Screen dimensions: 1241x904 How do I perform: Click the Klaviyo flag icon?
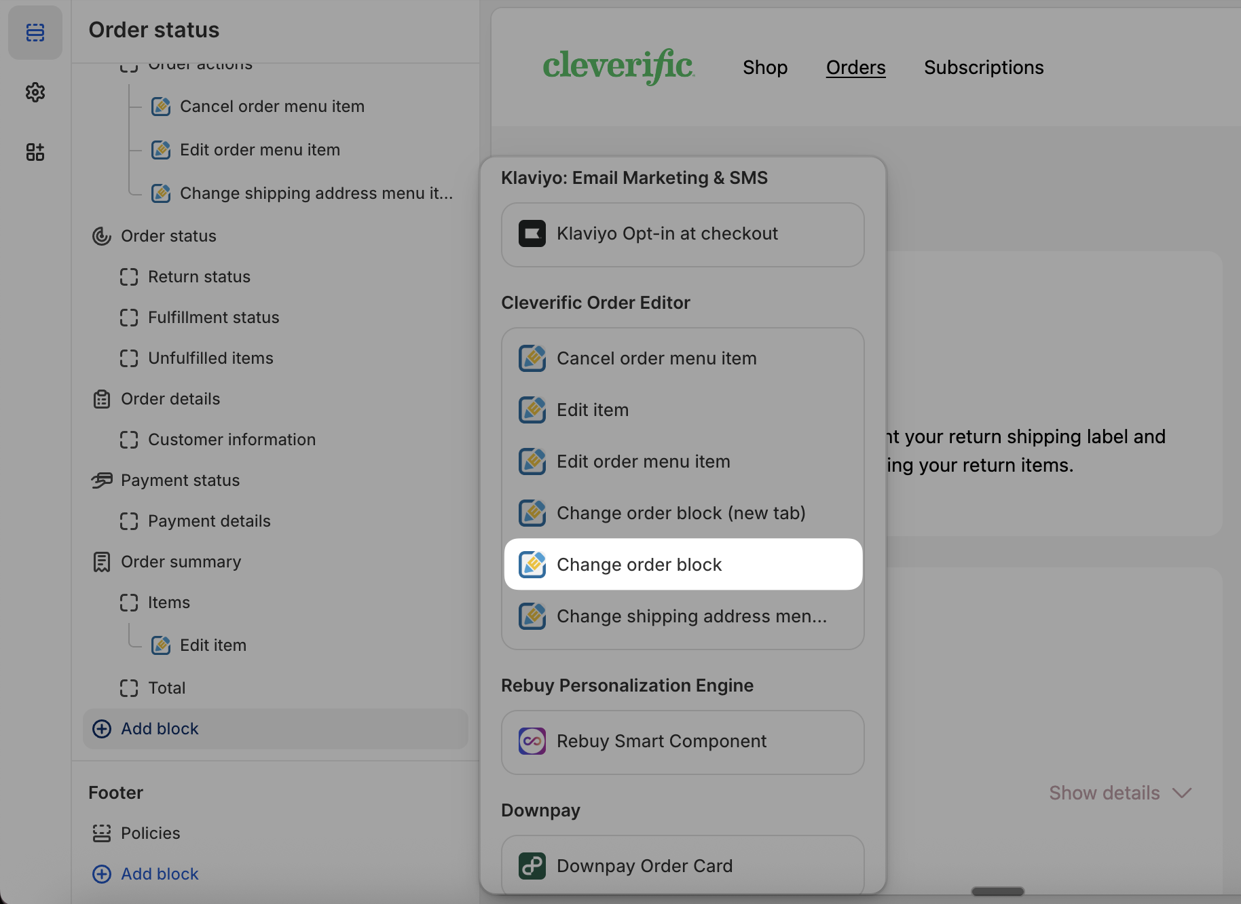(532, 234)
